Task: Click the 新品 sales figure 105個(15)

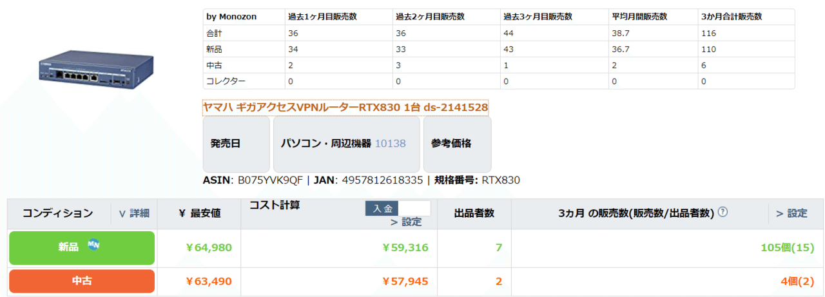Action: (x=788, y=247)
